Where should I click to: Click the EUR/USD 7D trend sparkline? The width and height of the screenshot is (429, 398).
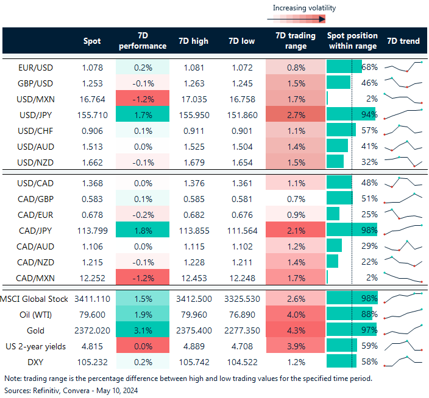403,66
